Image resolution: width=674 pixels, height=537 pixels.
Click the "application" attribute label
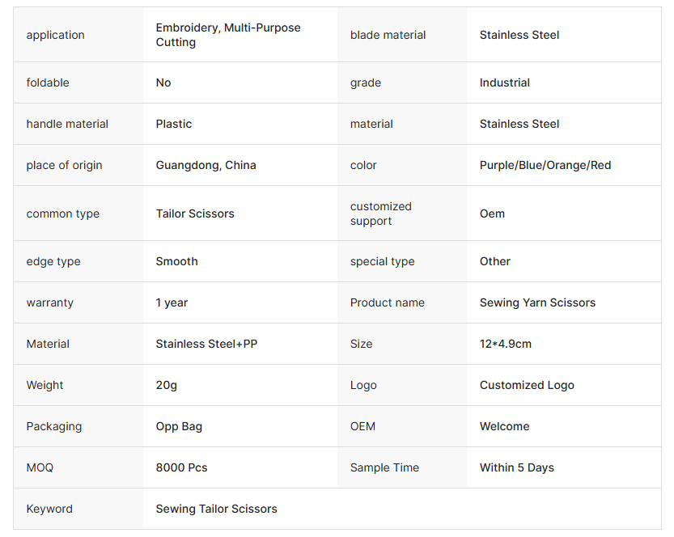click(55, 35)
